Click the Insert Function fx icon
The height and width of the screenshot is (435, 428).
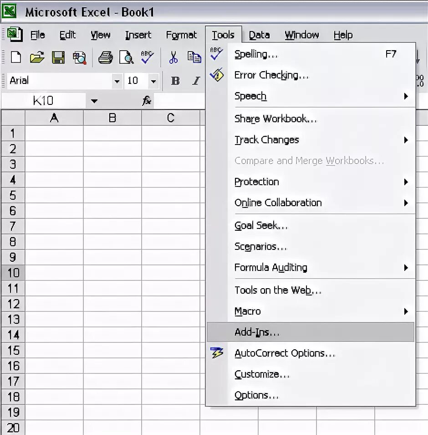(147, 101)
